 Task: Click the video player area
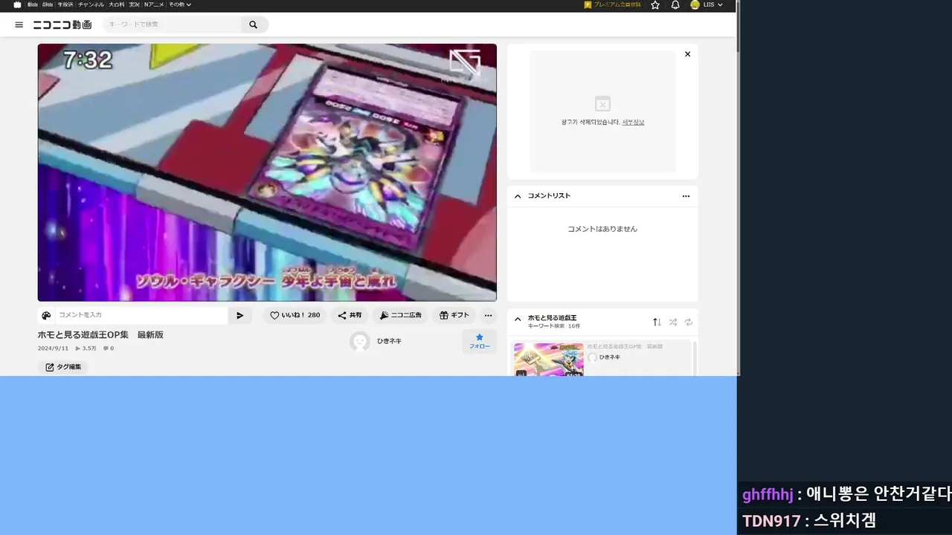pos(267,172)
